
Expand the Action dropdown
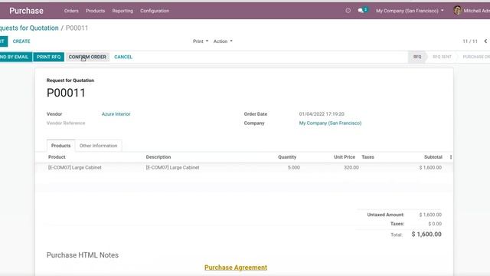point(223,41)
